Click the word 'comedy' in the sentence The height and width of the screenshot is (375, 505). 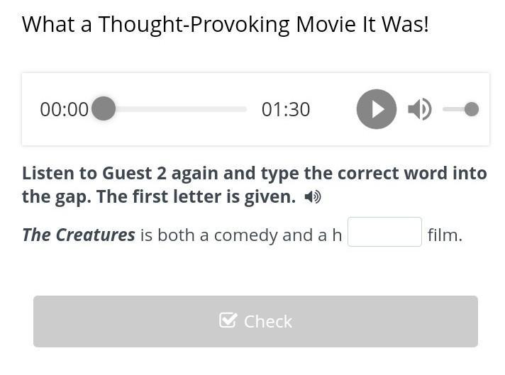tap(245, 236)
